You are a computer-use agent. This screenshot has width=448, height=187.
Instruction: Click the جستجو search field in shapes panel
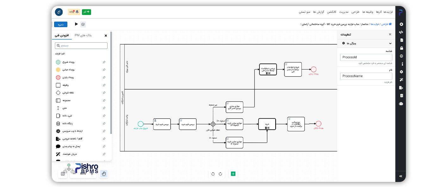tap(81, 45)
